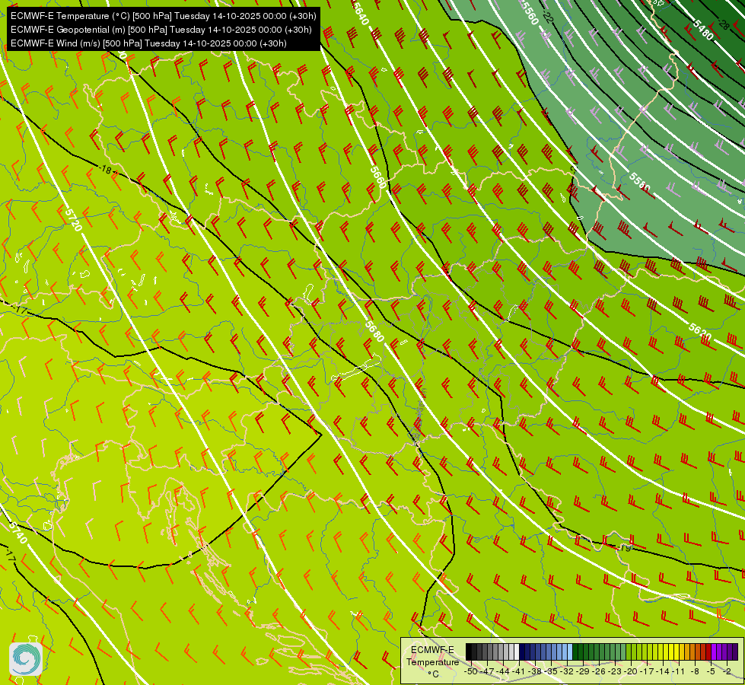Select the 5480 geopotential contour label
Viewport: 745px width, 685px height.
702,30
